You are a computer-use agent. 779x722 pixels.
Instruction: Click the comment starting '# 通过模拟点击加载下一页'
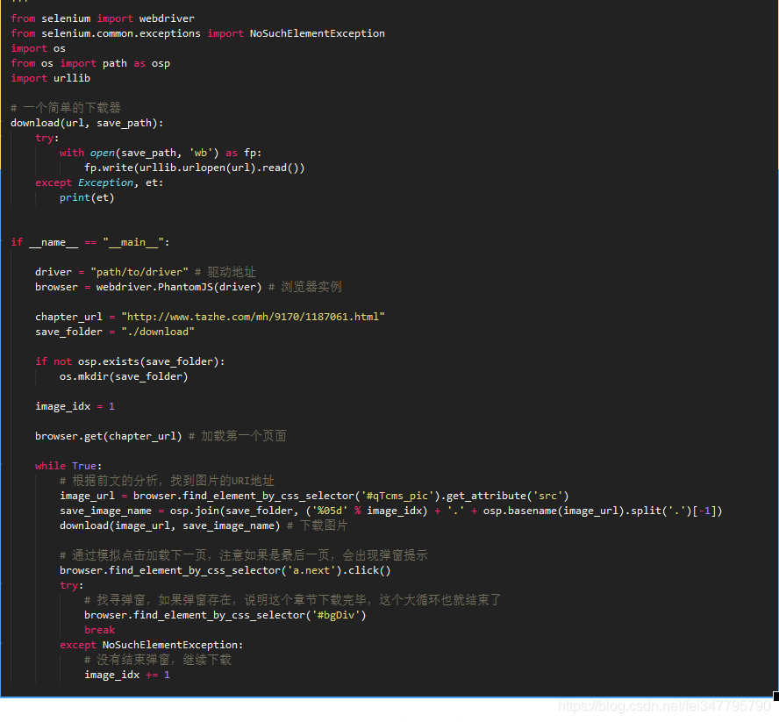244,555
